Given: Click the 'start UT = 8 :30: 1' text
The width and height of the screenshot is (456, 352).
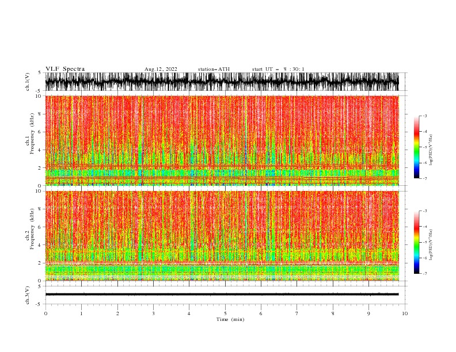Looking at the screenshot, I should click(278, 69).
